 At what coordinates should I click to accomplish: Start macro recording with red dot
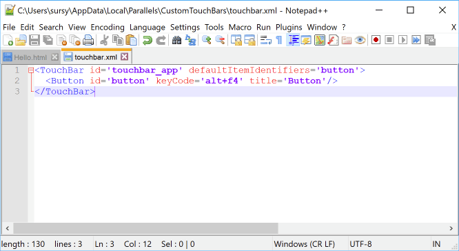376,39
